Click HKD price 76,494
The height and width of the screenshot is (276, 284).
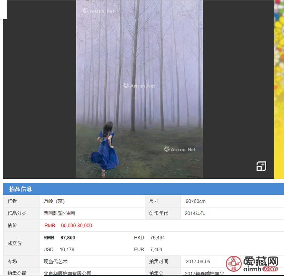(x=157, y=238)
